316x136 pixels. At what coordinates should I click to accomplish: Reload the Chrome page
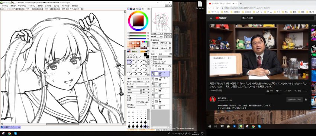click(x=217, y=8)
